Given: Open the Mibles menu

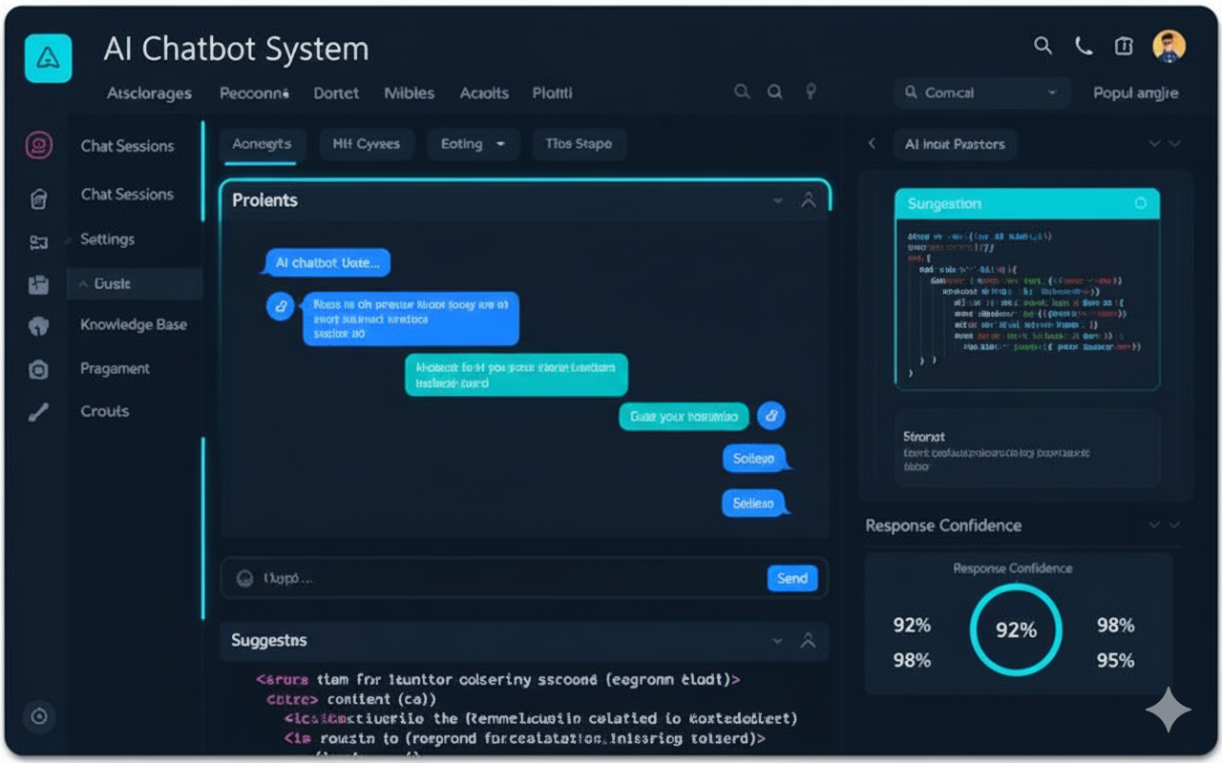Looking at the screenshot, I should 409,93.
